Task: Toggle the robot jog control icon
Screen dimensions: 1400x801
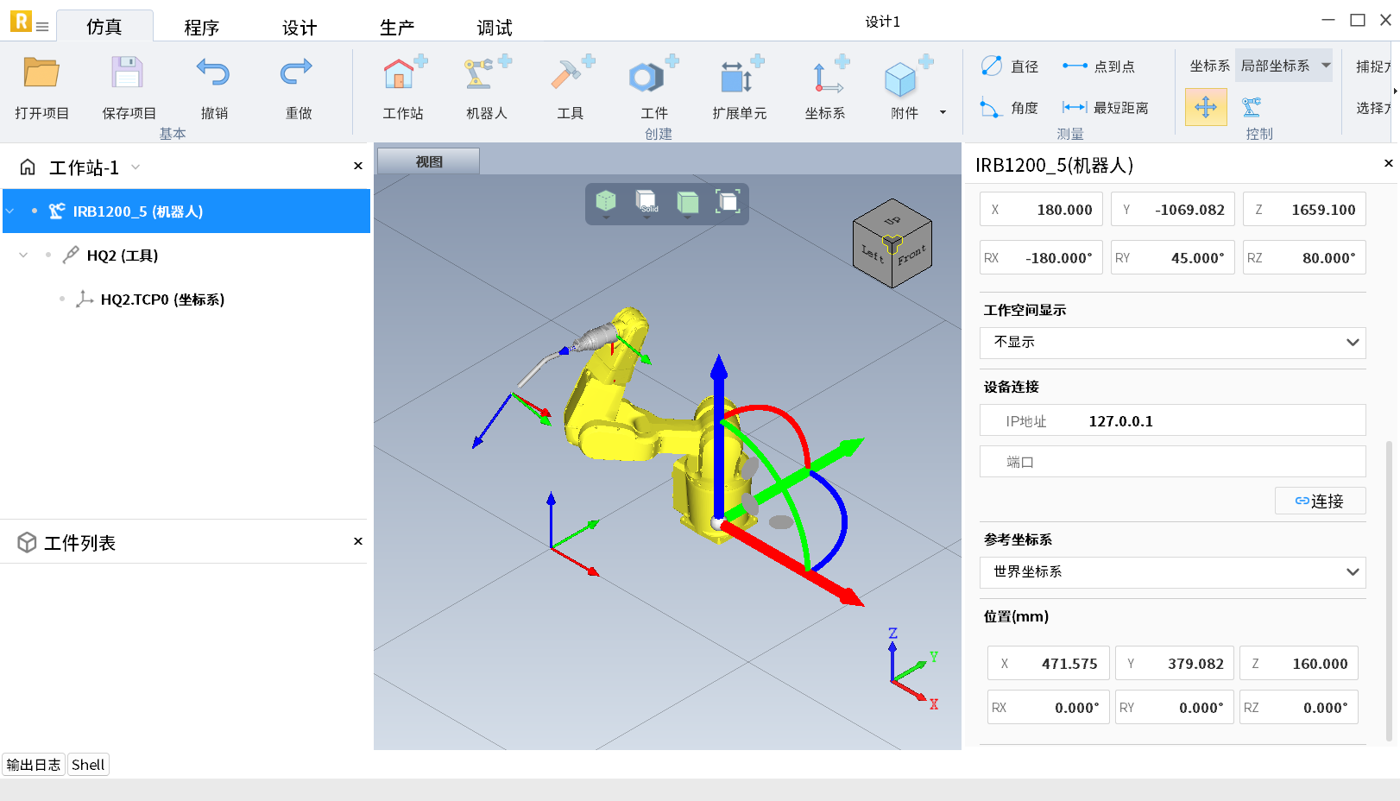Action: 1252,107
